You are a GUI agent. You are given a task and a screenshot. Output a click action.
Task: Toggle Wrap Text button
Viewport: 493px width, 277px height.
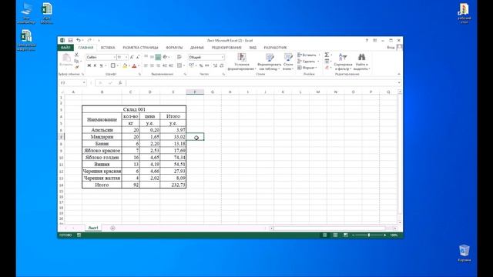[179, 57]
